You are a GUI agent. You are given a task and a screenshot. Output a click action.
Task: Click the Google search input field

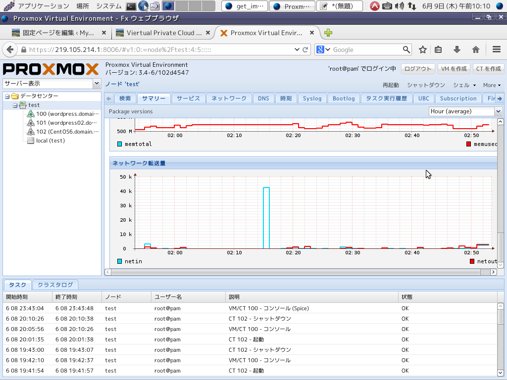tap(366, 49)
